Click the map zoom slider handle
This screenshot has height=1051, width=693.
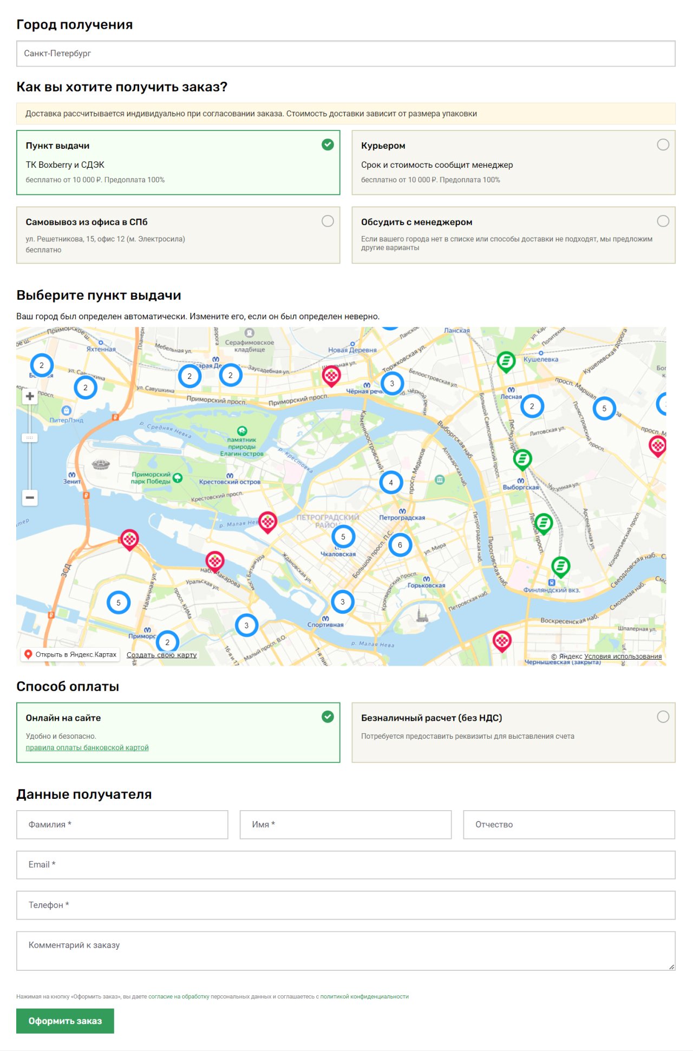[x=30, y=437]
